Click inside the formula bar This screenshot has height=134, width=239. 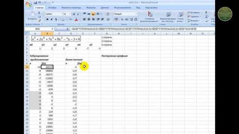[x=143, y=29]
